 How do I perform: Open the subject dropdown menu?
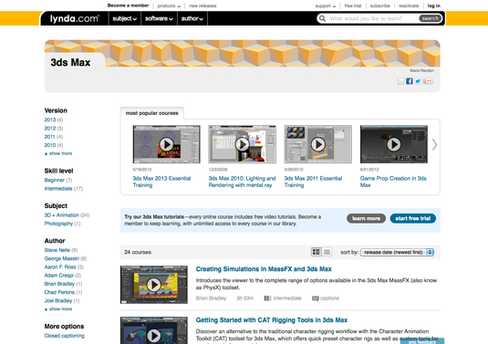pyautogui.click(x=124, y=18)
